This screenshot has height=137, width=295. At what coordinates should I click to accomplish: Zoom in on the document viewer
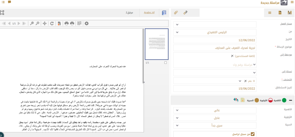[x=32, y=23]
